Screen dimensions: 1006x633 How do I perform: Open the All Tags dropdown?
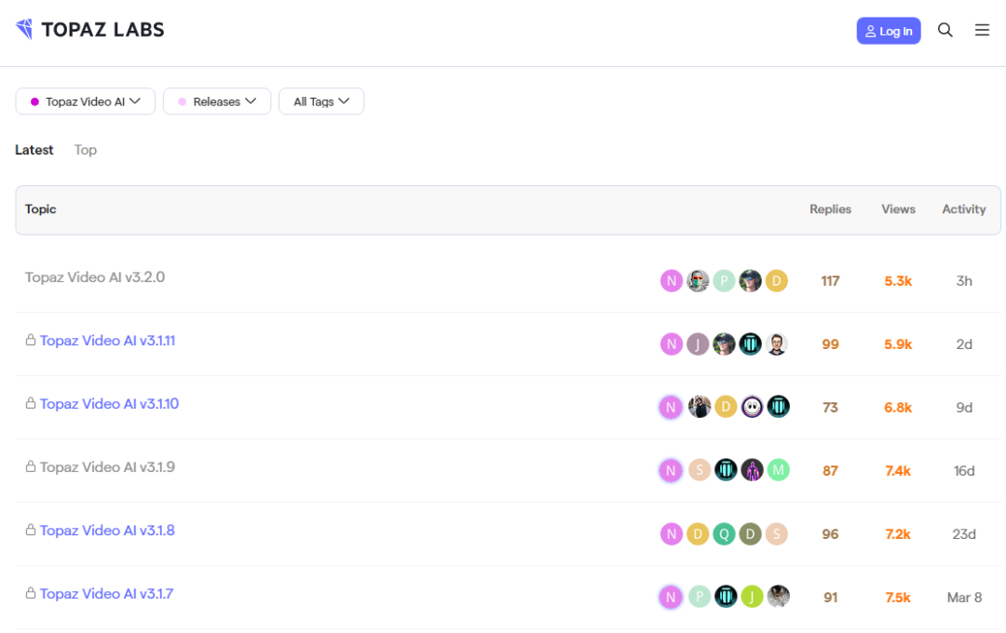coord(321,101)
